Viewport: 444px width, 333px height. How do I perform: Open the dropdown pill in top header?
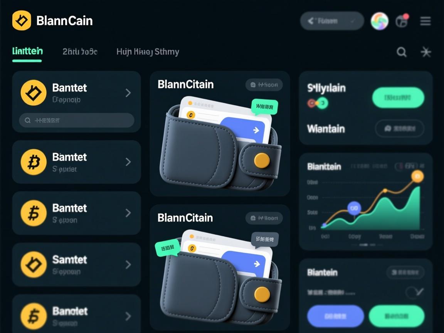[332, 21]
